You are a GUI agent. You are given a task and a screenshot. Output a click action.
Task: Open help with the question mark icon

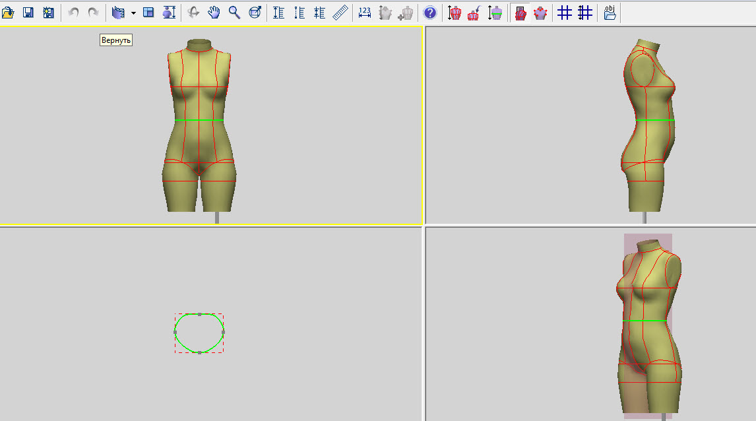429,13
